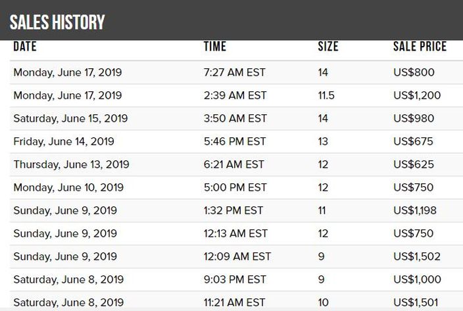Click the Monday, June 10, 2019 date

tap(68, 187)
